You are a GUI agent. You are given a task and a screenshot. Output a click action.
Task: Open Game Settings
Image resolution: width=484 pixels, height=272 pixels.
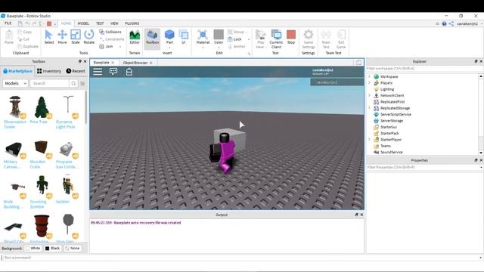point(309,39)
